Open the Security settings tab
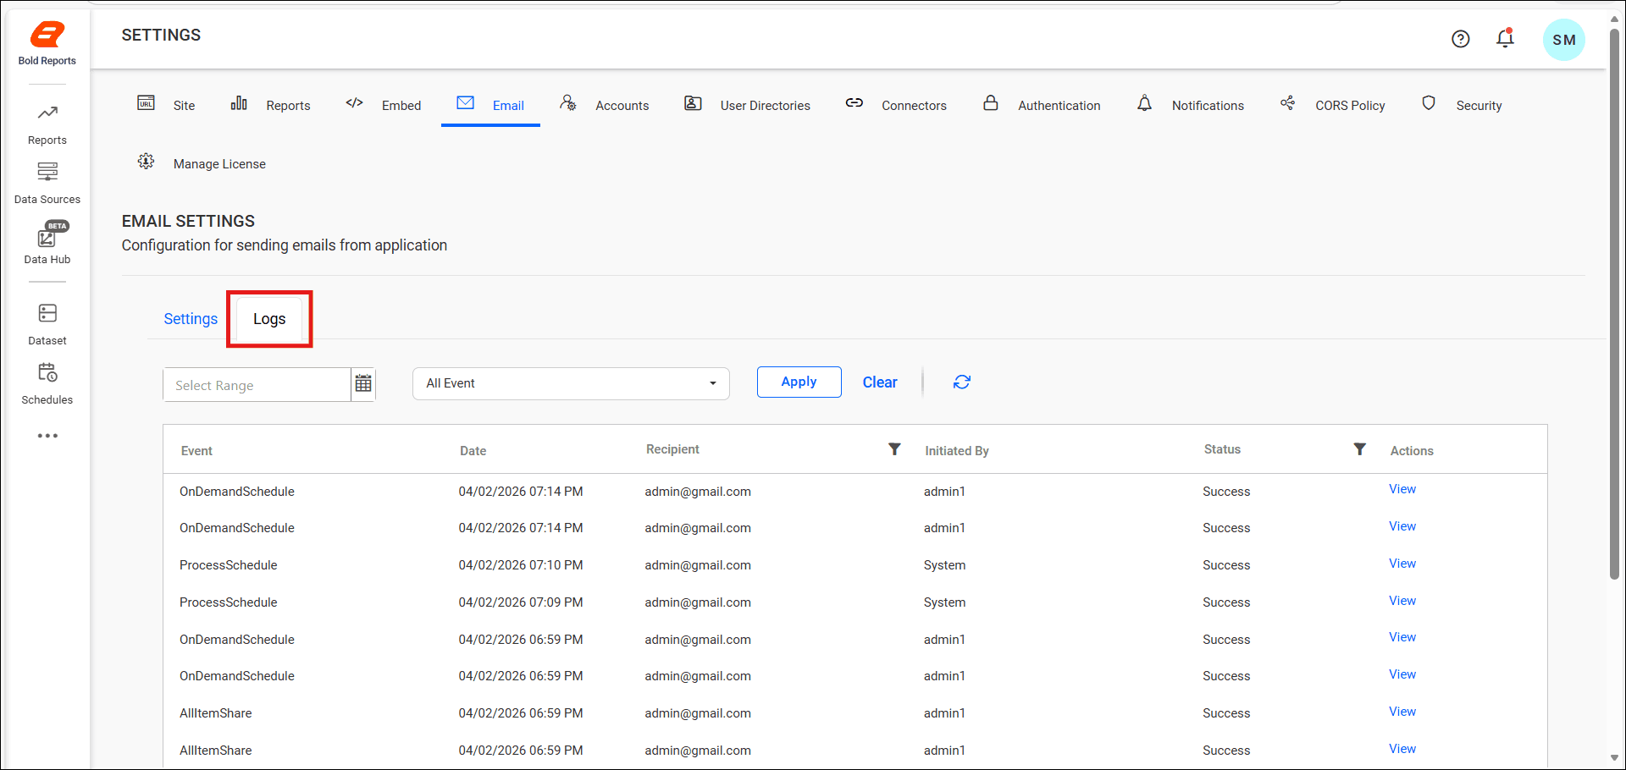Screen dimensions: 1626x770 1479,106
